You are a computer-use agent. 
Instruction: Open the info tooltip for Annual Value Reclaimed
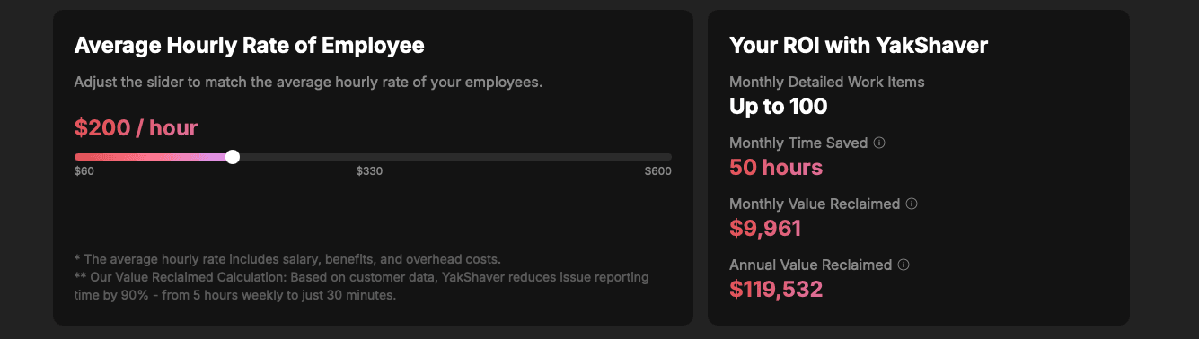coord(904,265)
